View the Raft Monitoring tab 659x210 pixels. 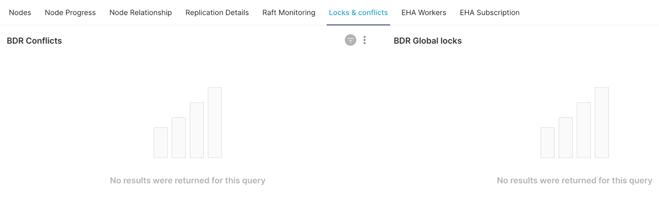289,13
